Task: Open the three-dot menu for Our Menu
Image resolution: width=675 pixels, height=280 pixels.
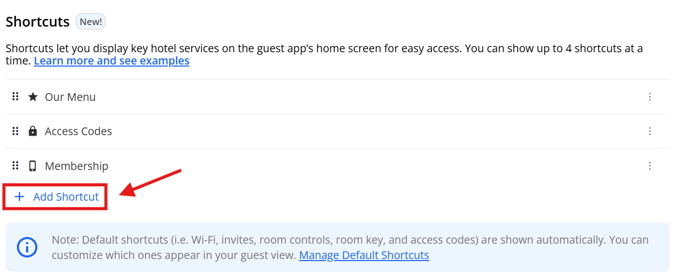Action: pos(650,97)
